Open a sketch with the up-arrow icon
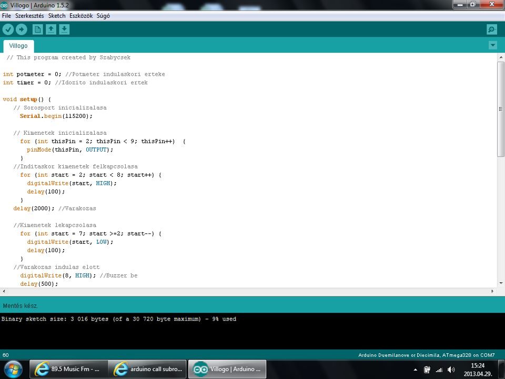This screenshot has width=505, height=379. click(51, 29)
